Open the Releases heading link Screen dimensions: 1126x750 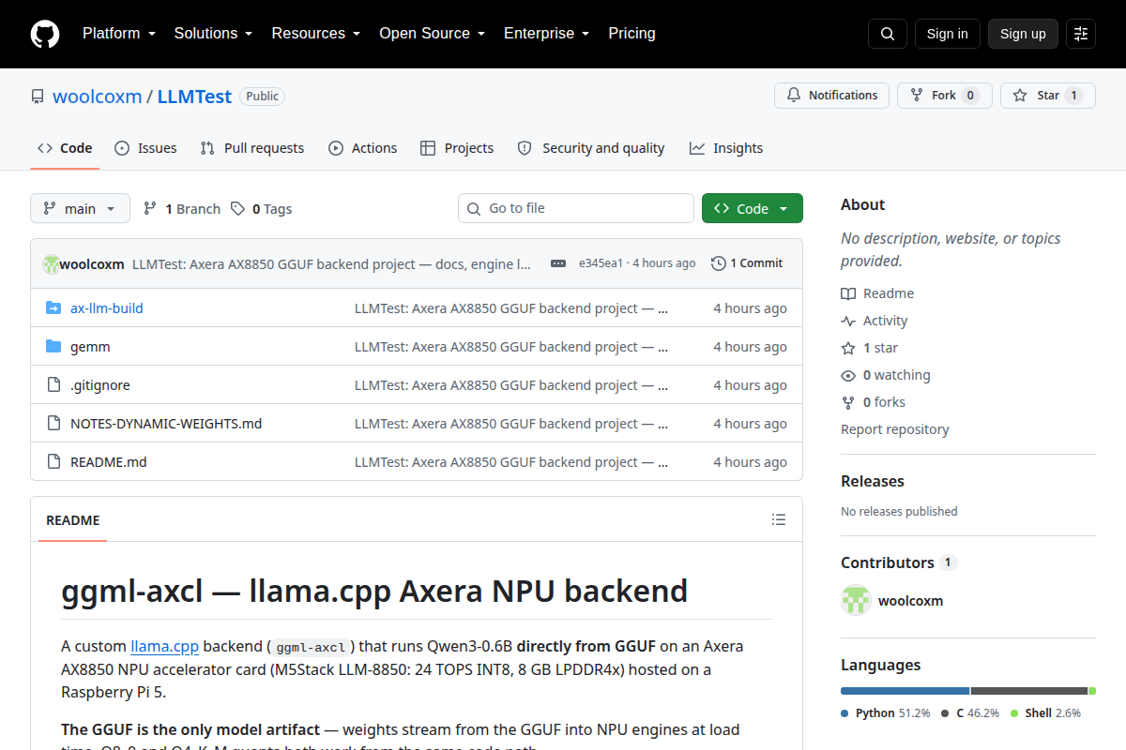click(873, 481)
